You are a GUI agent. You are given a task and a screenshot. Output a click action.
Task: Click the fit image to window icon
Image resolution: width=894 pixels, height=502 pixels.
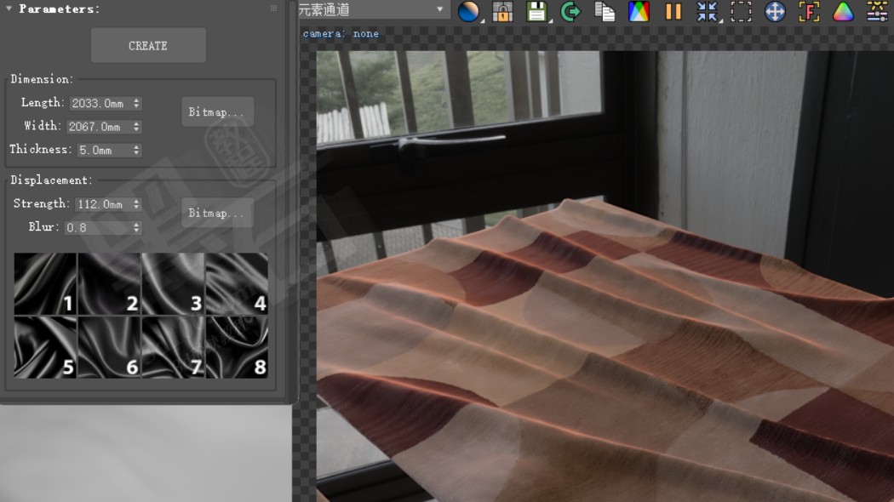click(x=706, y=13)
